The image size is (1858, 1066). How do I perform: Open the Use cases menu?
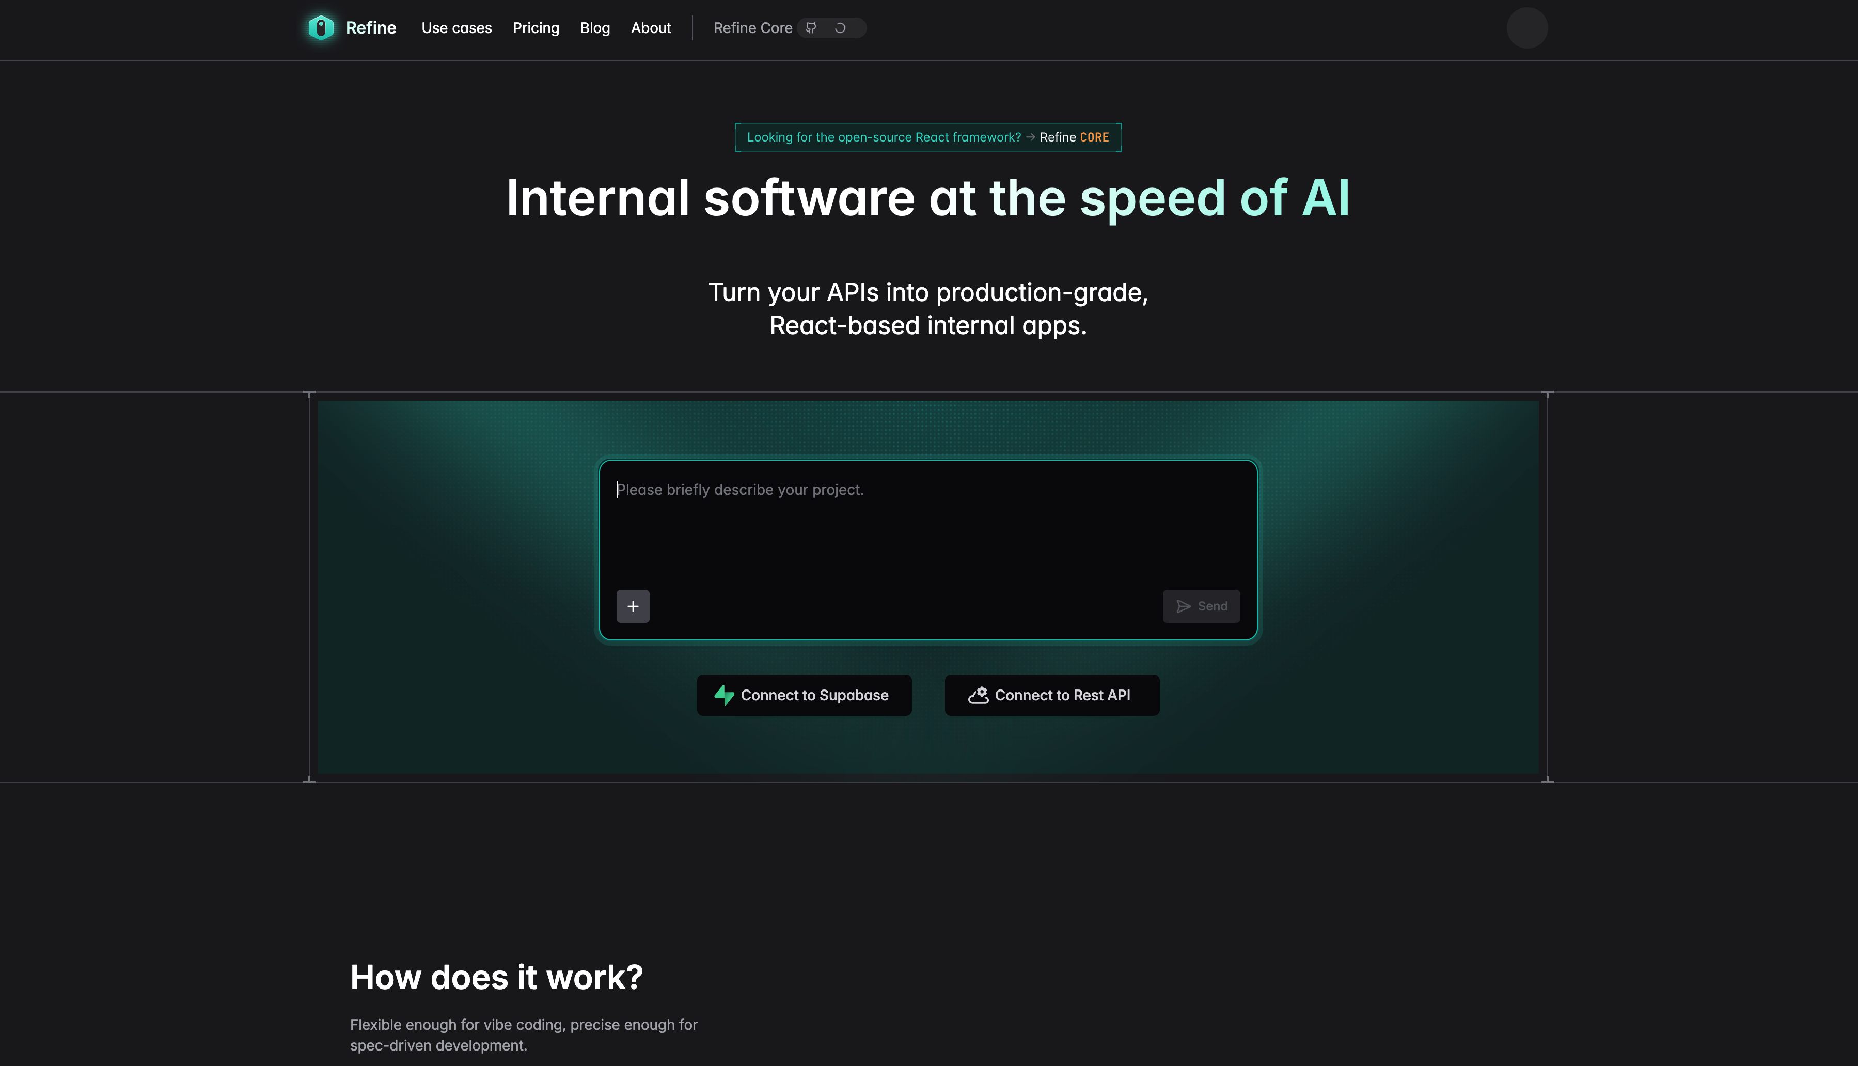[x=456, y=28]
